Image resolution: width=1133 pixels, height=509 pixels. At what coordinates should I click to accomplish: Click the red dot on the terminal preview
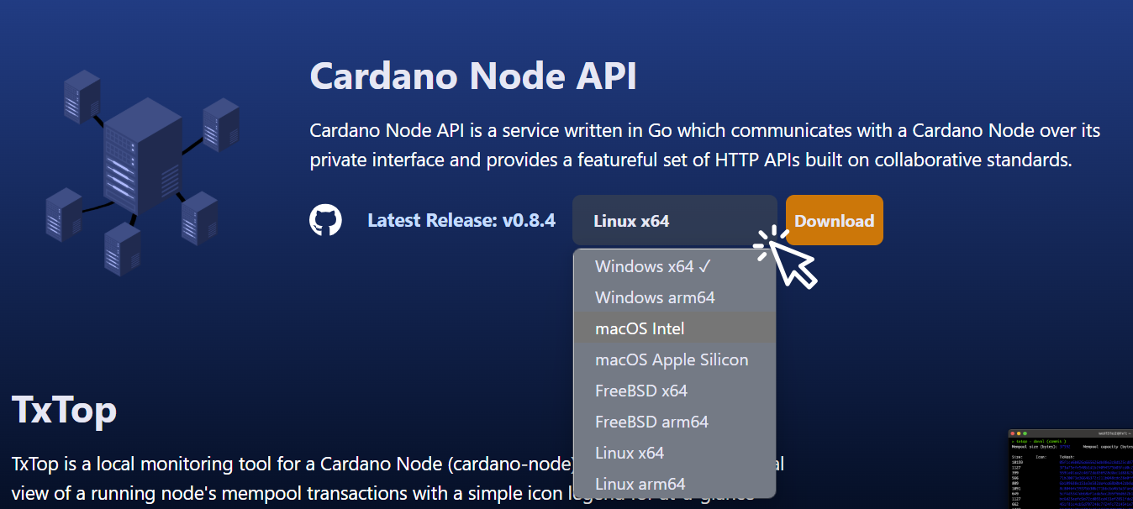(x=1013, y=433)
